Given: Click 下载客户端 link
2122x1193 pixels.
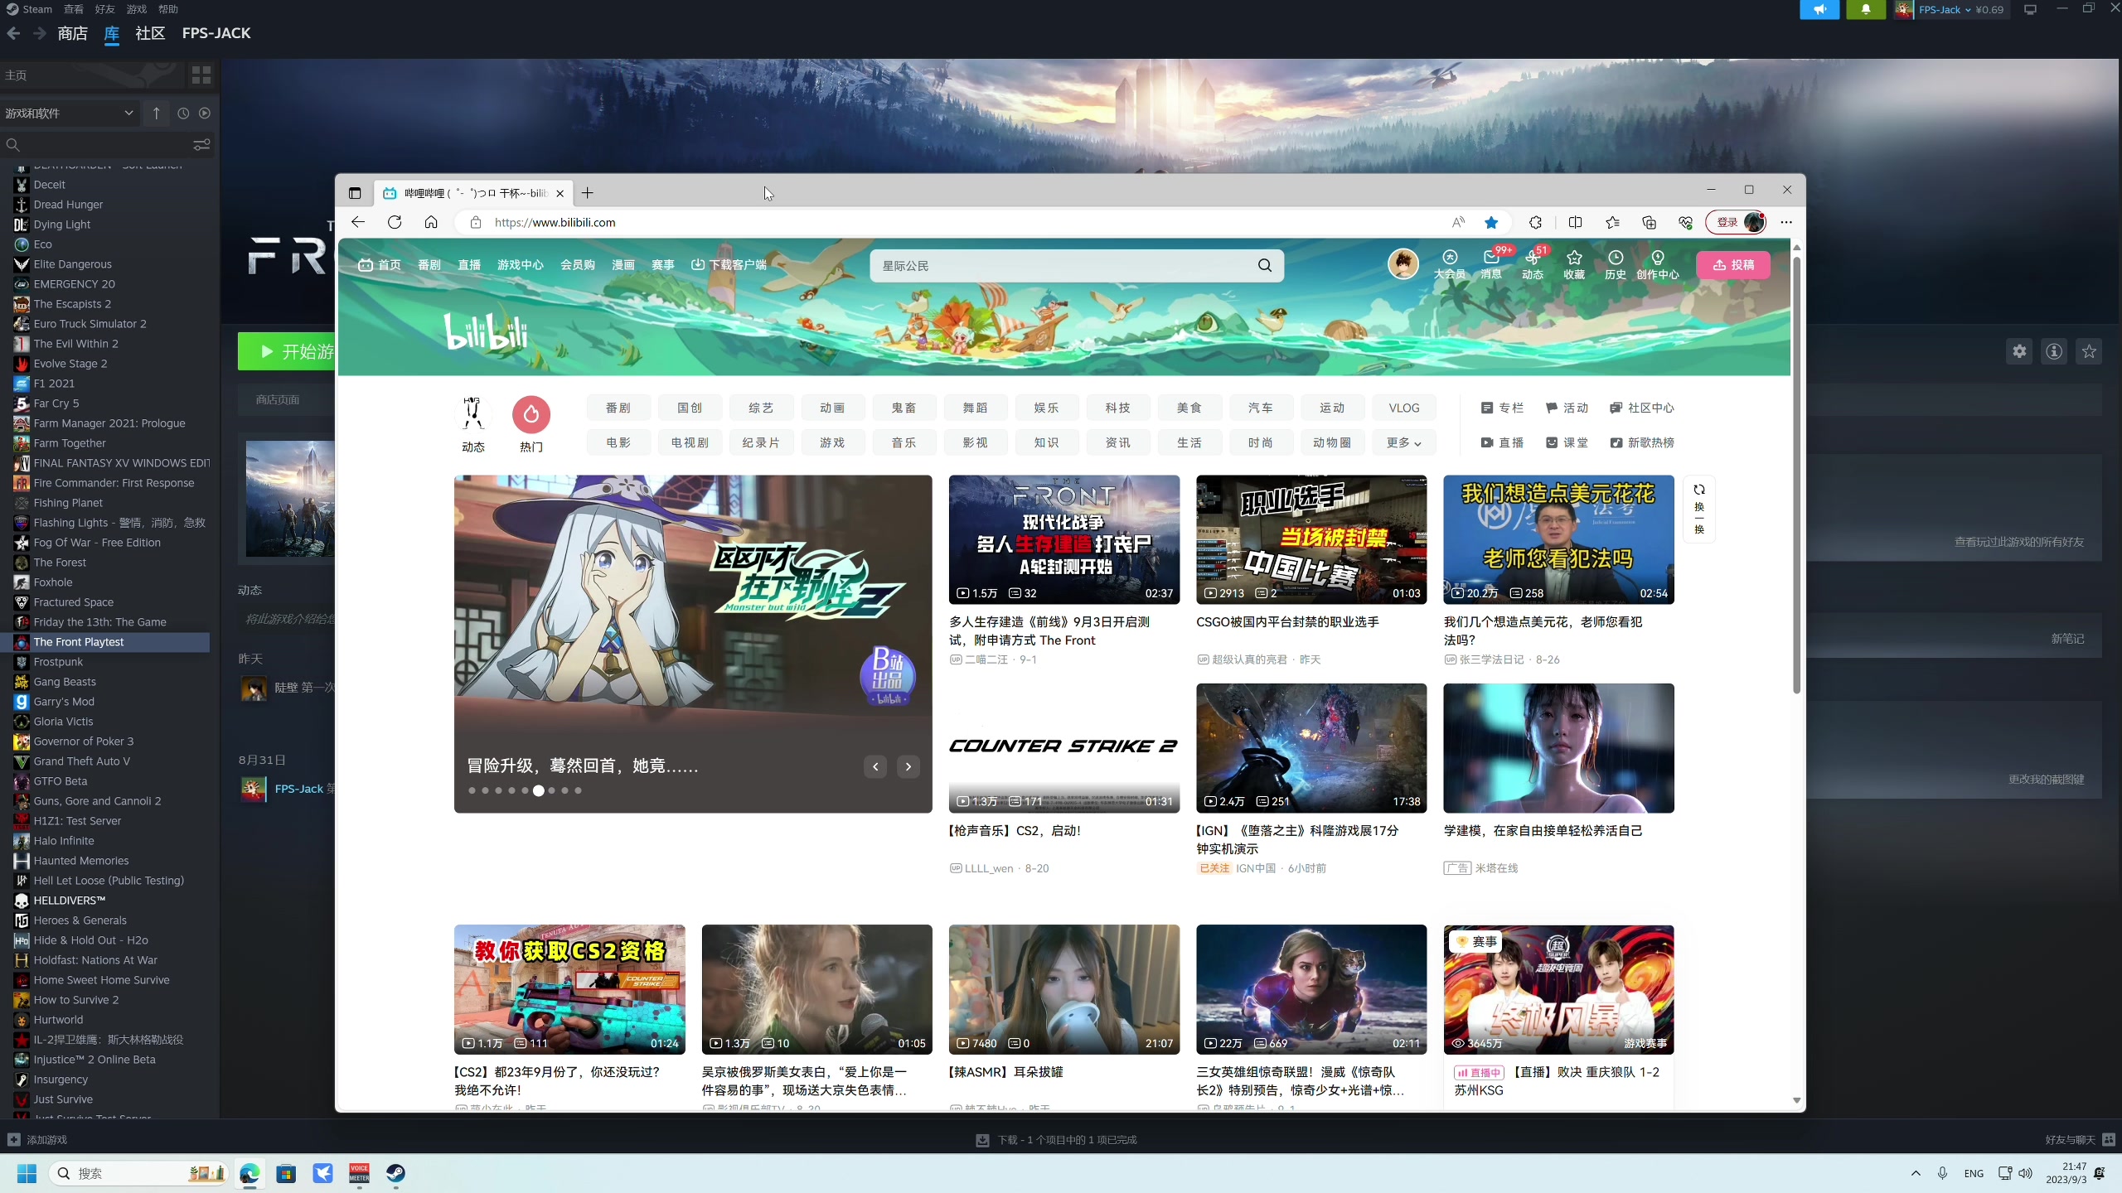Looking at the screenshot, I should pos(729,265).
